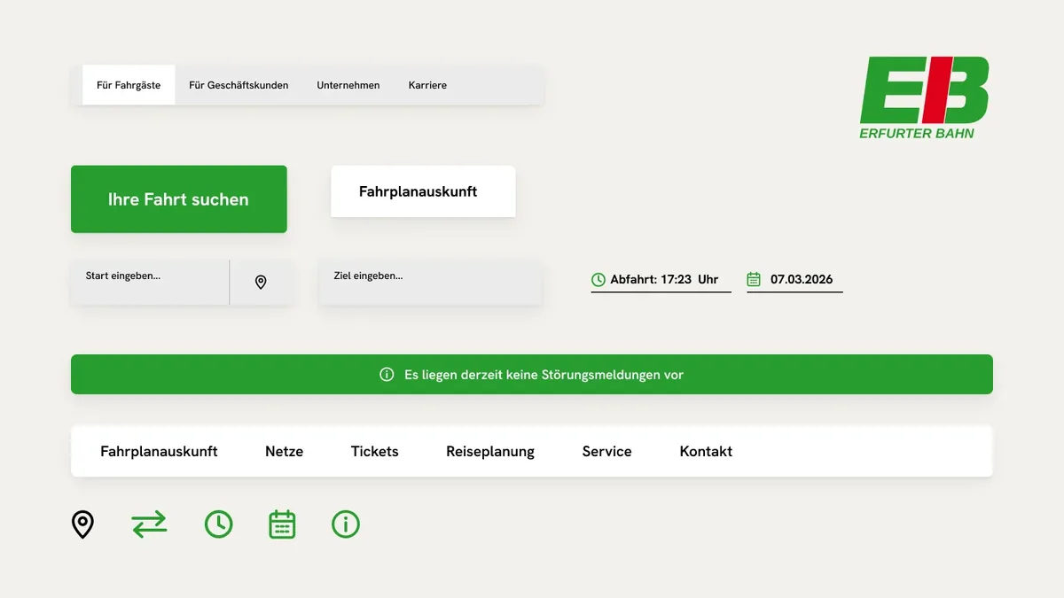The height and width of the screenshot is (598, 1064).
Task: Click the small clock icon beside Abfahrt
Action: (x=598, y=279)
